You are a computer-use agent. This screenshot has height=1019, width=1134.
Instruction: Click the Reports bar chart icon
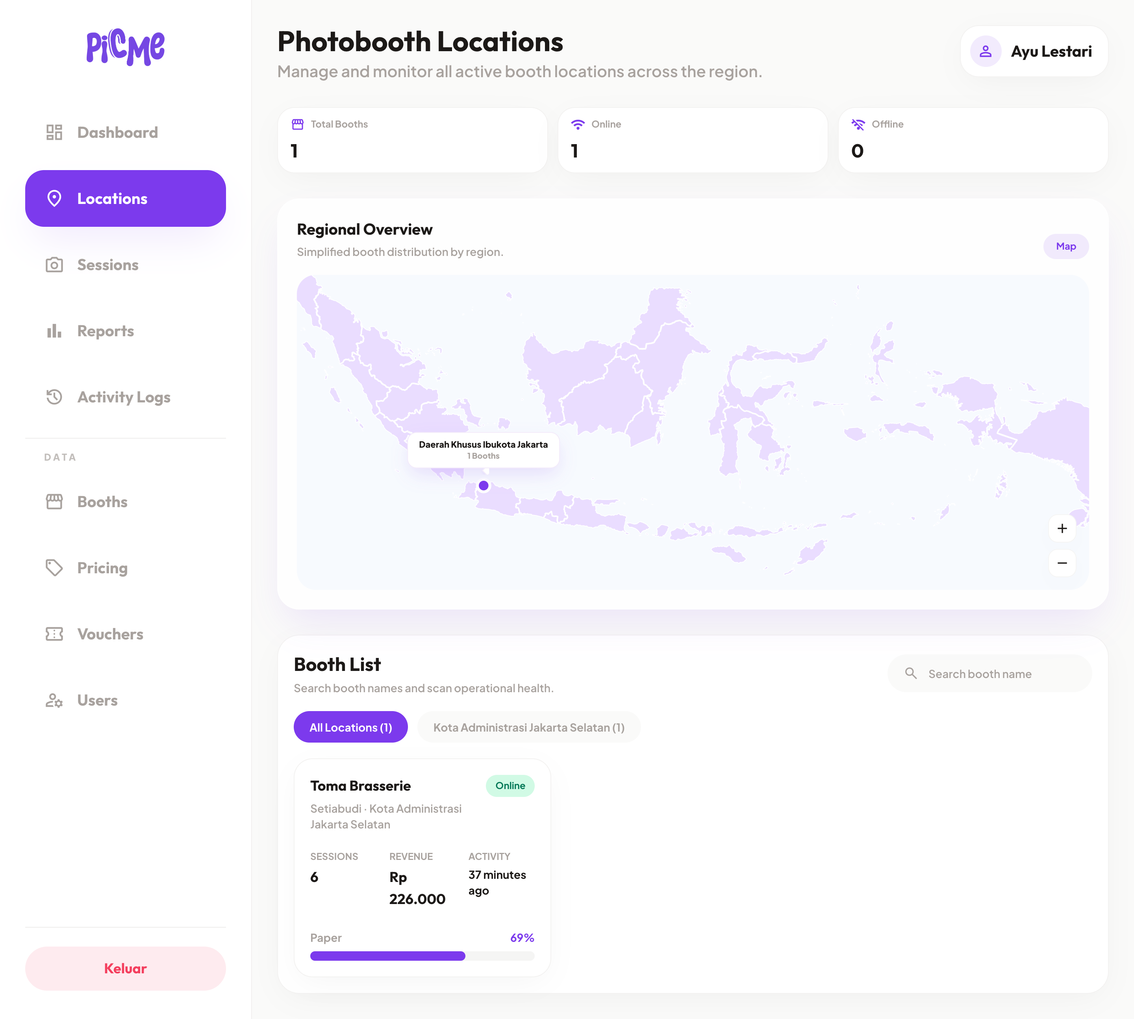[x=54, y=331]
